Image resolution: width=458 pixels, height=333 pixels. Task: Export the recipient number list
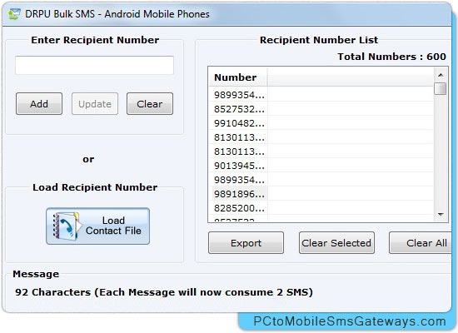246,243
